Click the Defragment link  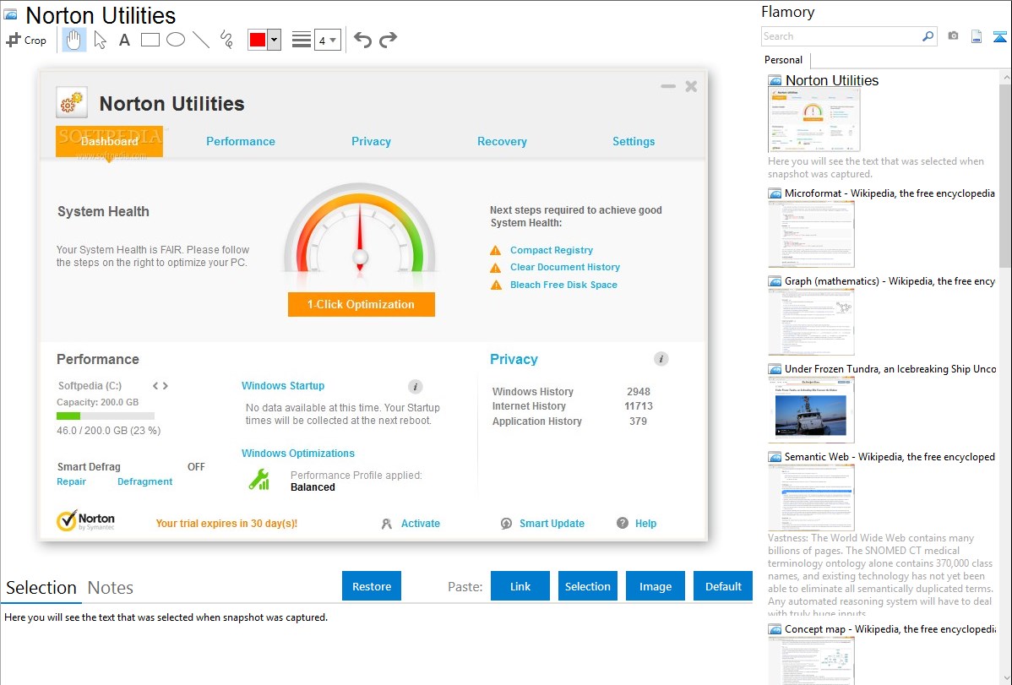[x=144, y=481]
